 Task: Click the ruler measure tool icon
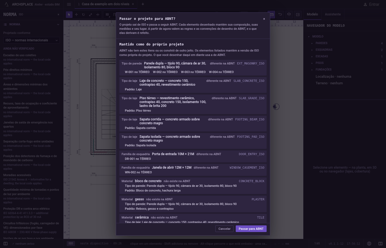pos(272,14)
